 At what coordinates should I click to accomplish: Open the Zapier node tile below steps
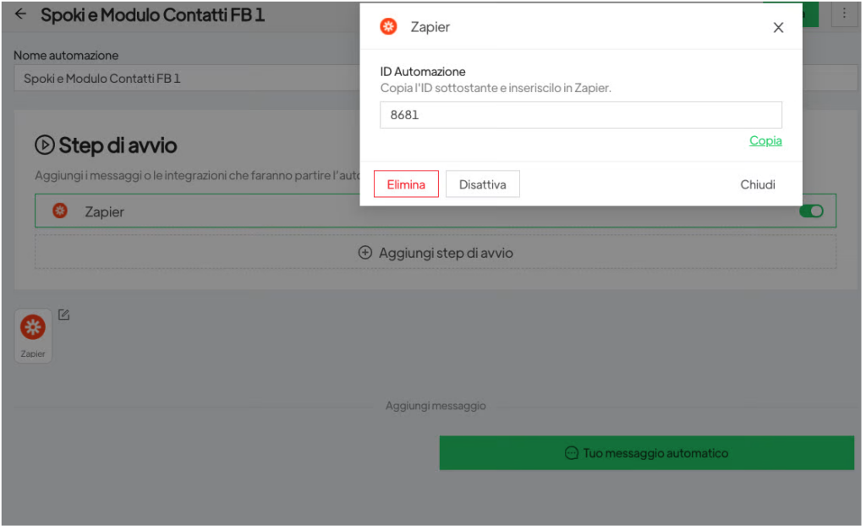click(x=33, y=337)
